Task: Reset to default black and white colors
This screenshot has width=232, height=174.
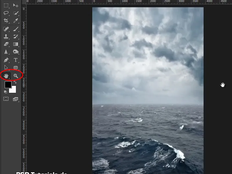Action: 6,92
